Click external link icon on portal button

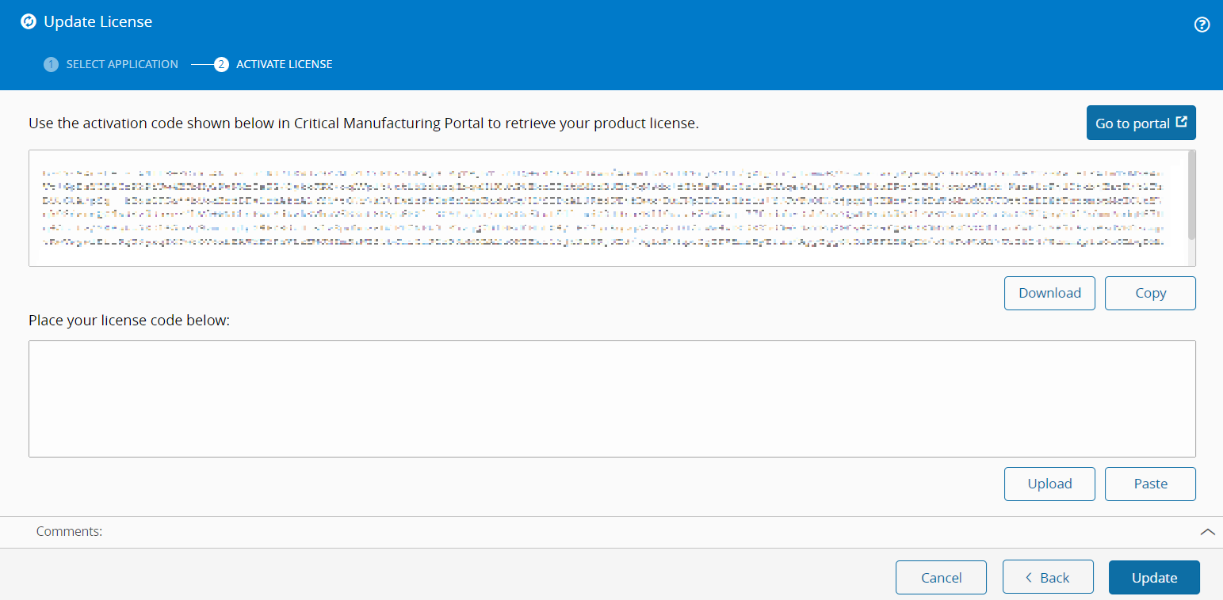[x=1182, y=122]
